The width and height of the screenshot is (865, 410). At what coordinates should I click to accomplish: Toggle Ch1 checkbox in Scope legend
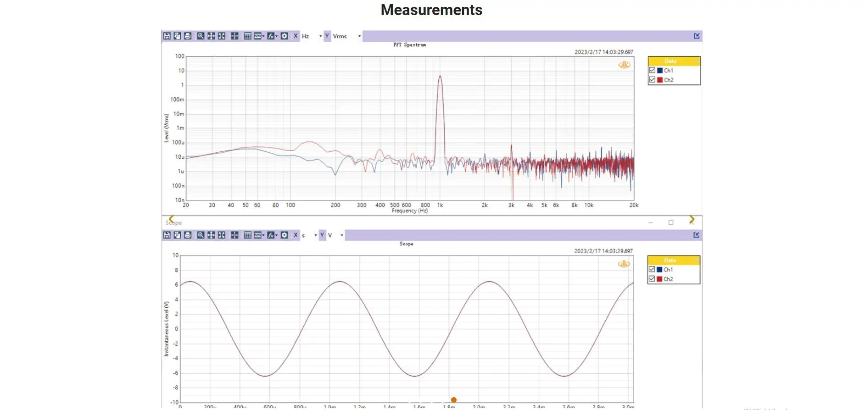(652, 269)
